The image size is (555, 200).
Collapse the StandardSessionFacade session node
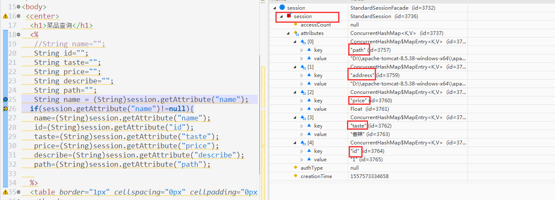pos(275,8)
